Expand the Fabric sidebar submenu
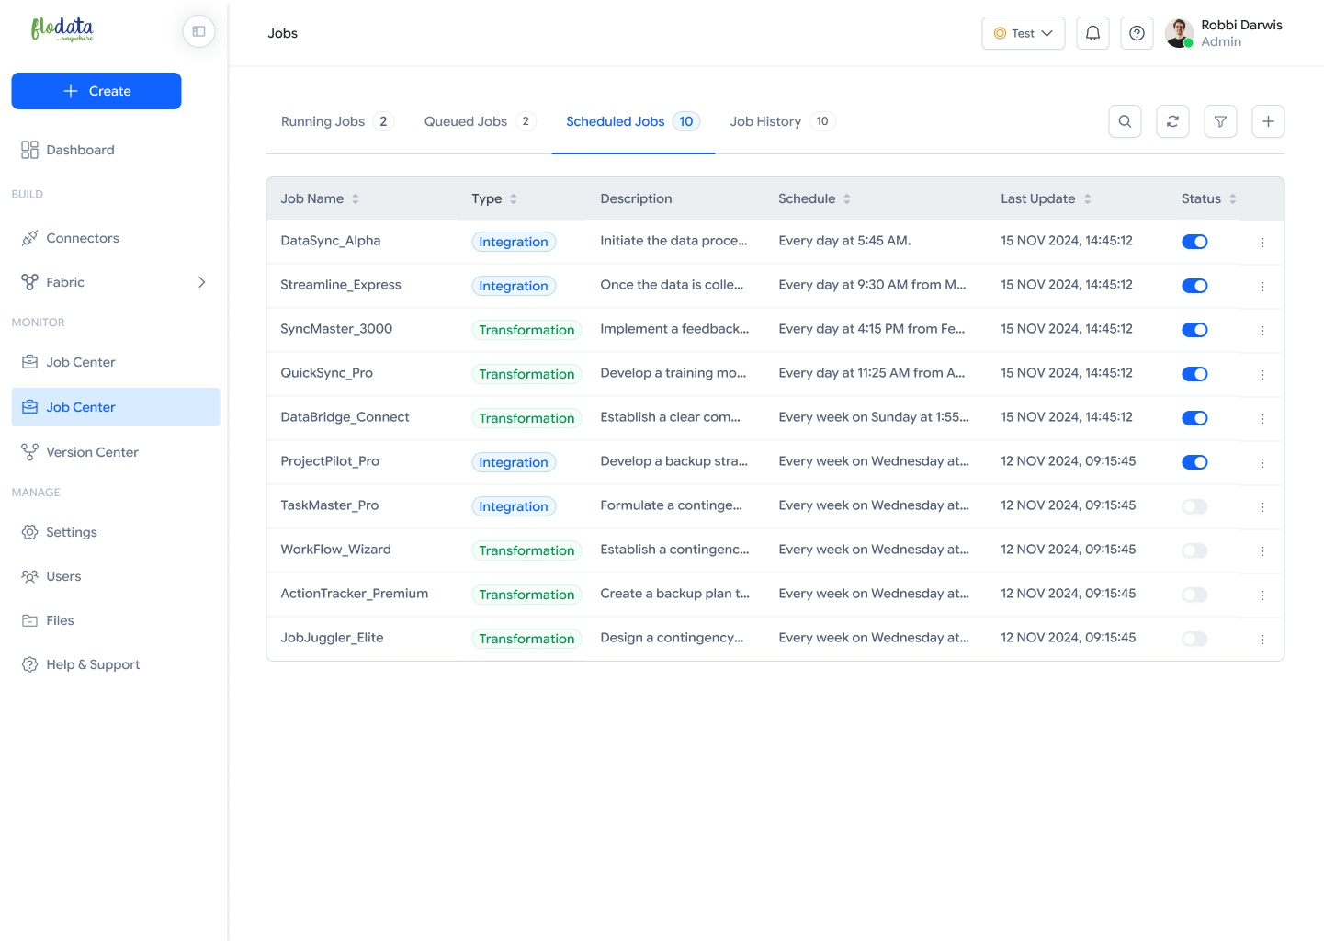Viewport: 1324px width, 941px height. pyautogui.click(x=201, y=282)
